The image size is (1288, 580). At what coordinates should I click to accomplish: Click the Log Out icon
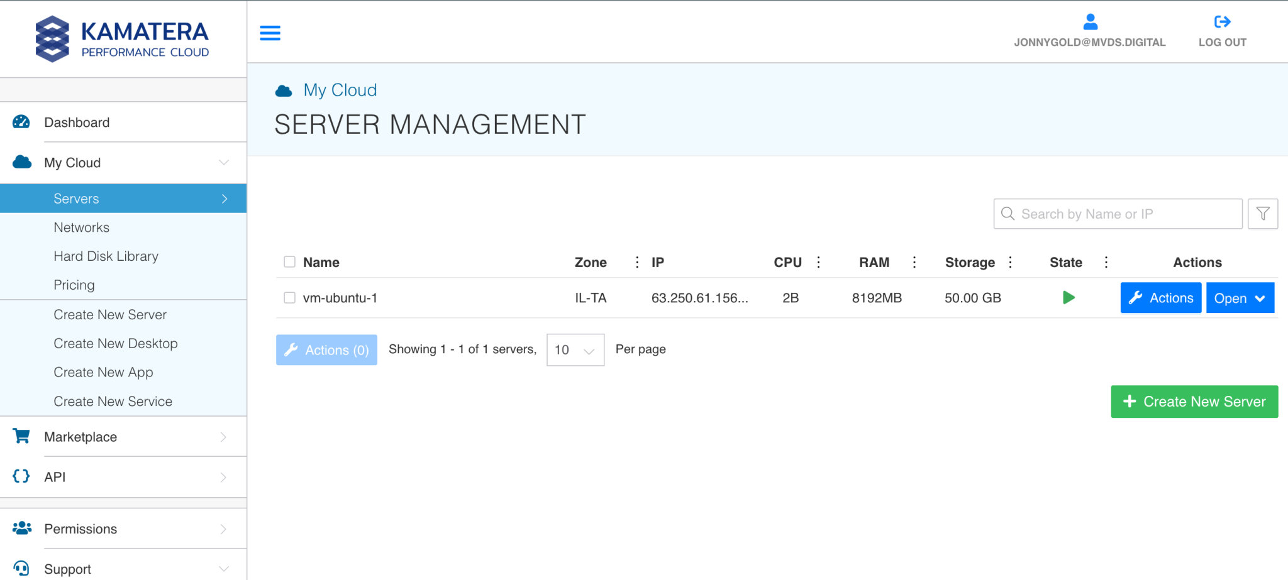point(1222,22)
